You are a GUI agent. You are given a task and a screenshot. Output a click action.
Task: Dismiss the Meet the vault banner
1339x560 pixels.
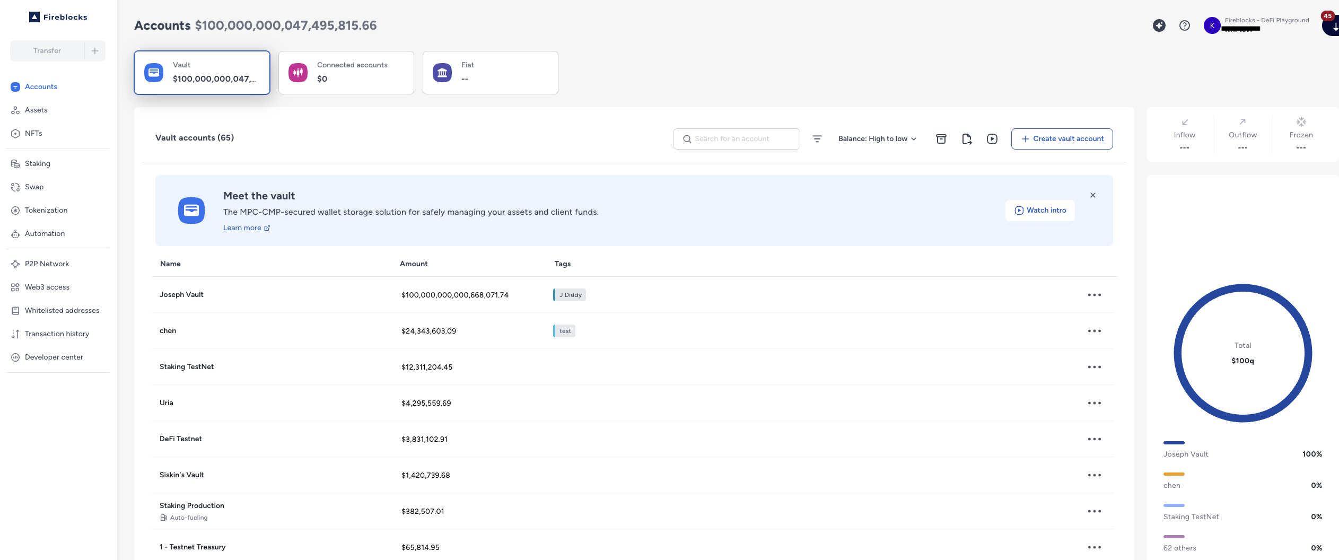tap(1093, 195)
